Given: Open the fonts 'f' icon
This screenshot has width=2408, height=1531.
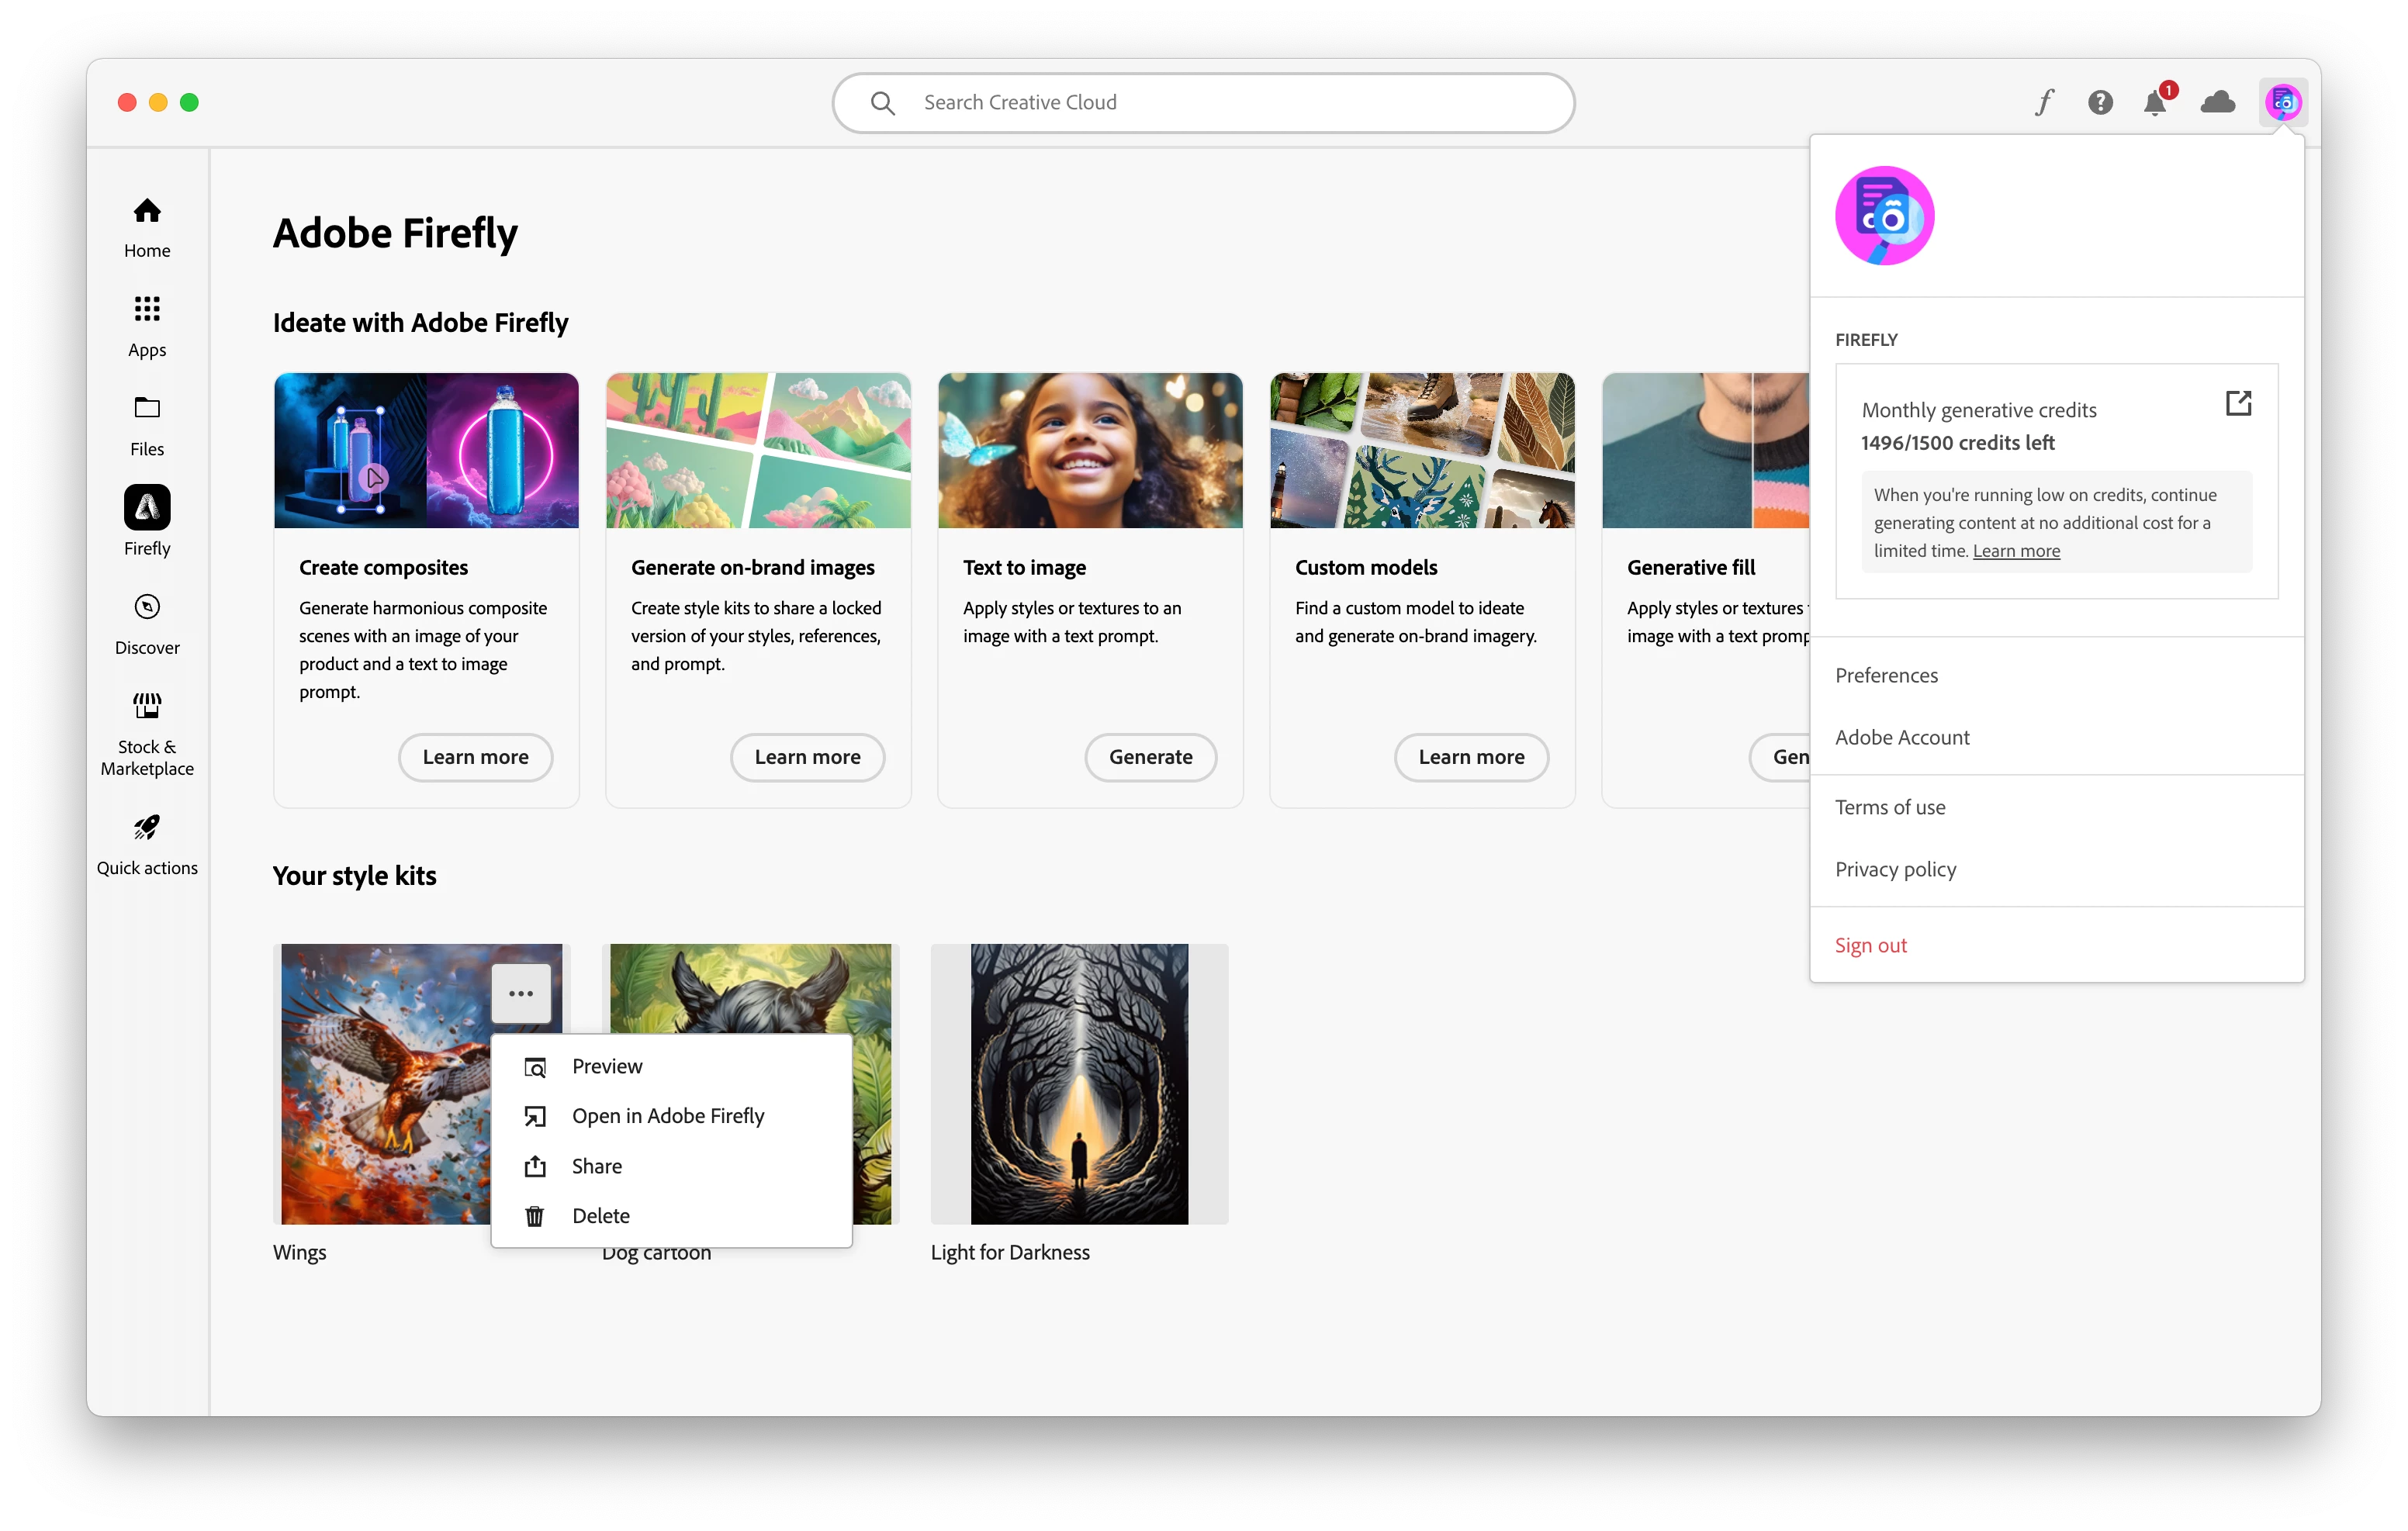Looking at the screenshot, I should click(x=2044, y=102).
